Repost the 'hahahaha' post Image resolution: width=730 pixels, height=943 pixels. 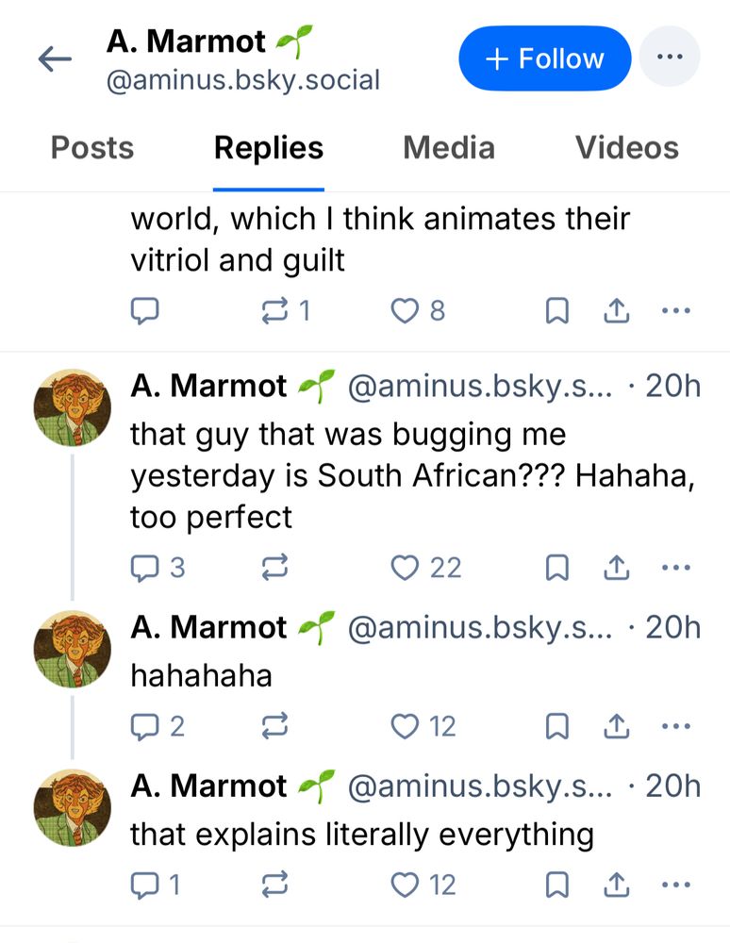coord(274,726)
